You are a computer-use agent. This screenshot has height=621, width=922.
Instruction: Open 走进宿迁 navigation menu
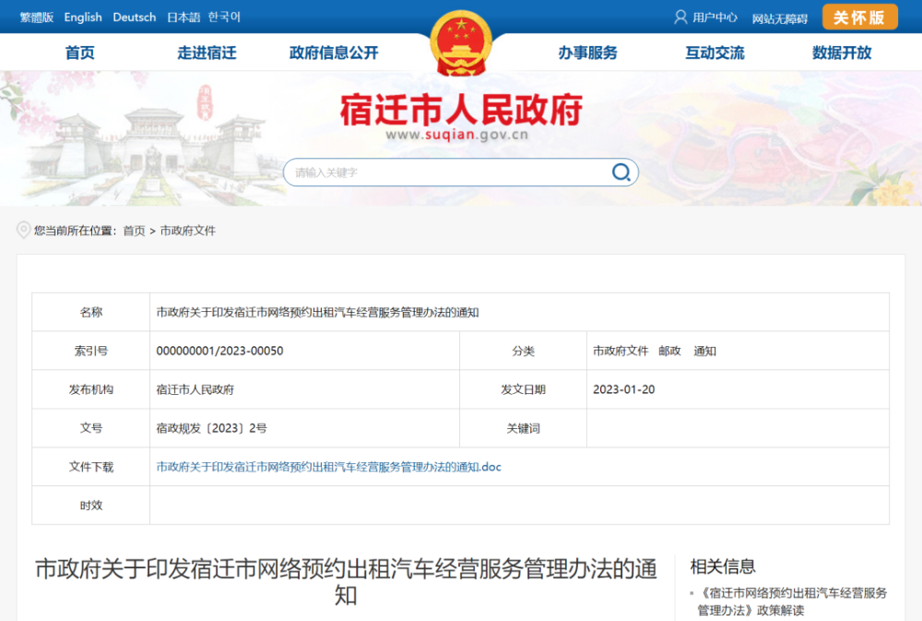tap(207, 54)
